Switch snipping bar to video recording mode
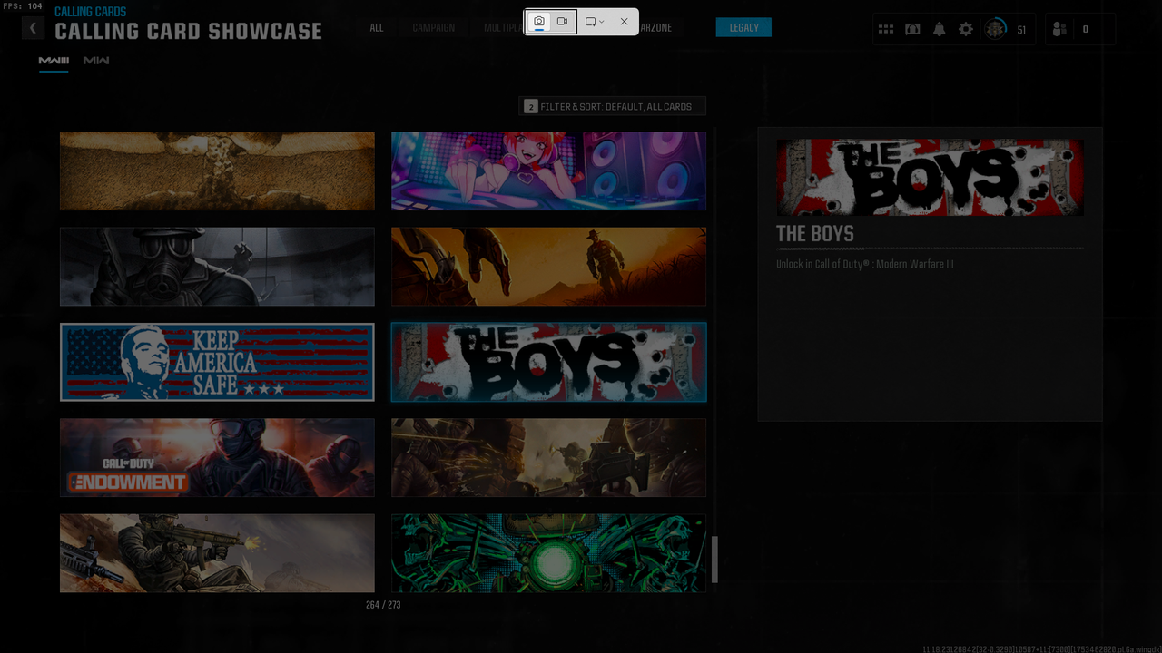Screen dimensions: 1162x653 point(563,22)
